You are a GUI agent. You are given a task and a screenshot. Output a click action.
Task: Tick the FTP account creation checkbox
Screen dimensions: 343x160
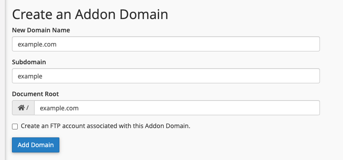(15, 126)
